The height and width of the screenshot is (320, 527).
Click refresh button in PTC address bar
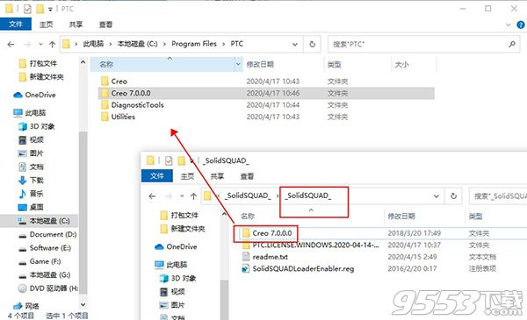tap(312, 44)
